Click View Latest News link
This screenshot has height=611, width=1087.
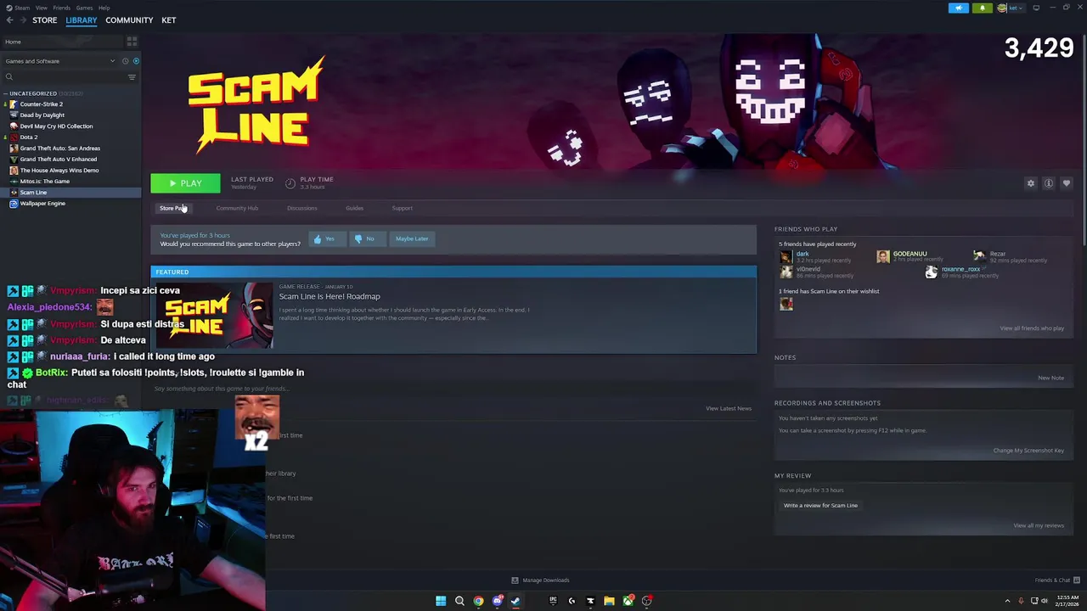pos(729,408)
